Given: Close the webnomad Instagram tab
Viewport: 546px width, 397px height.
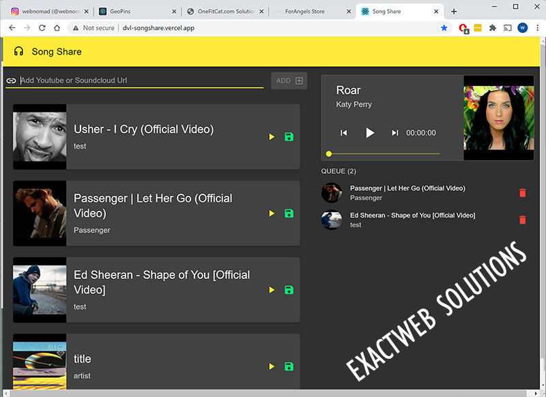Looking at the screenshot, I should point(87,12).
